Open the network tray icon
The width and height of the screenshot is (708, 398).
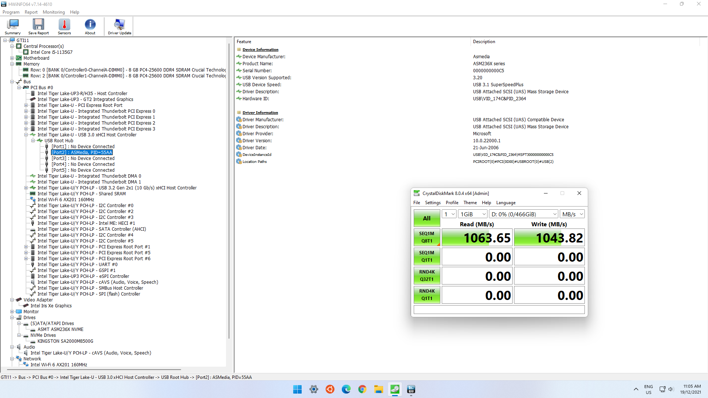click(x=663, y=389)
